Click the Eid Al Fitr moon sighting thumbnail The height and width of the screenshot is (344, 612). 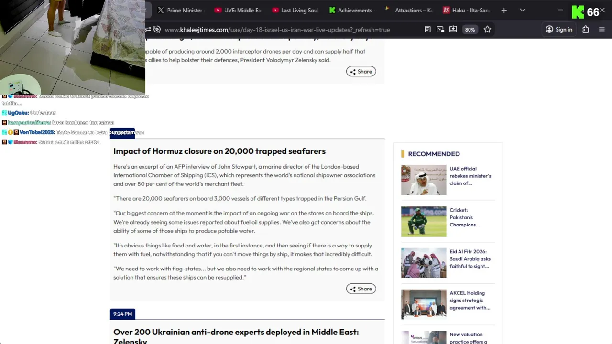[424, 263]
